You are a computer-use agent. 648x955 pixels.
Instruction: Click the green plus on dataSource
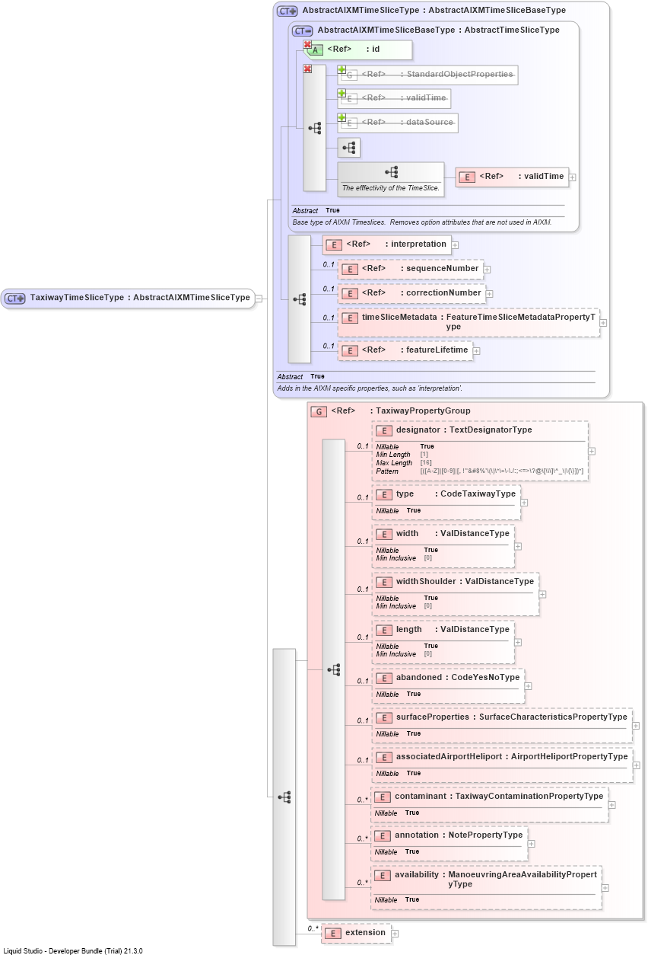coord(341,117)
